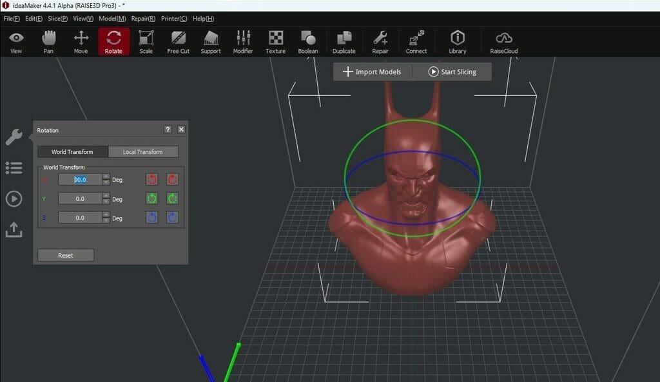Open the Edit menu
Image resolution: width=660 pixels, height=382 pixels.
34,19
